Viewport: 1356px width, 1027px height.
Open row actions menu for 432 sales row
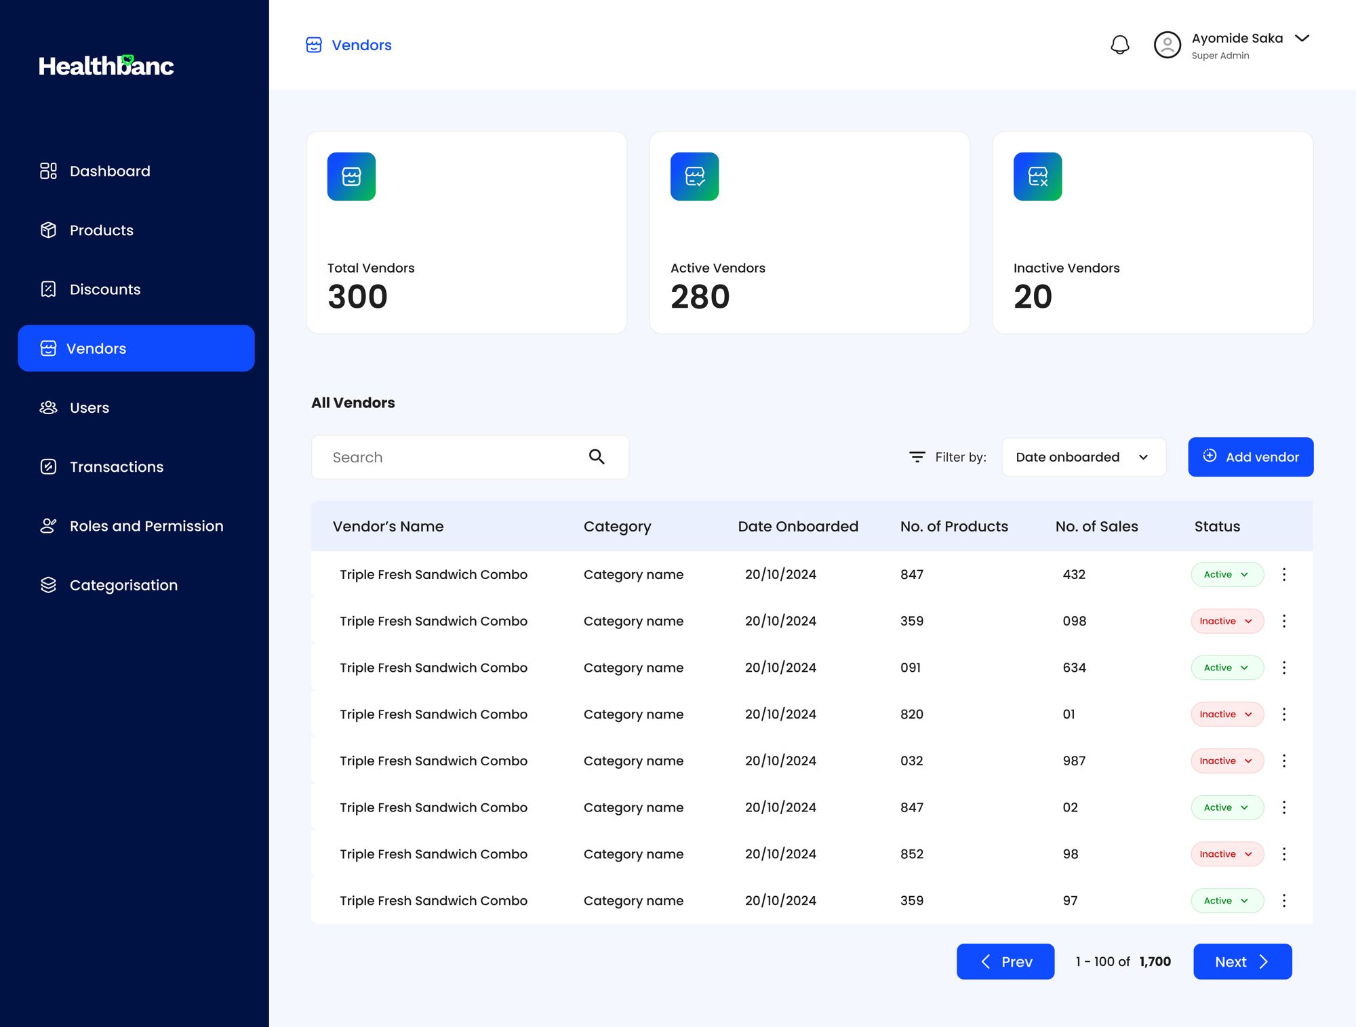coord(1283,574)
